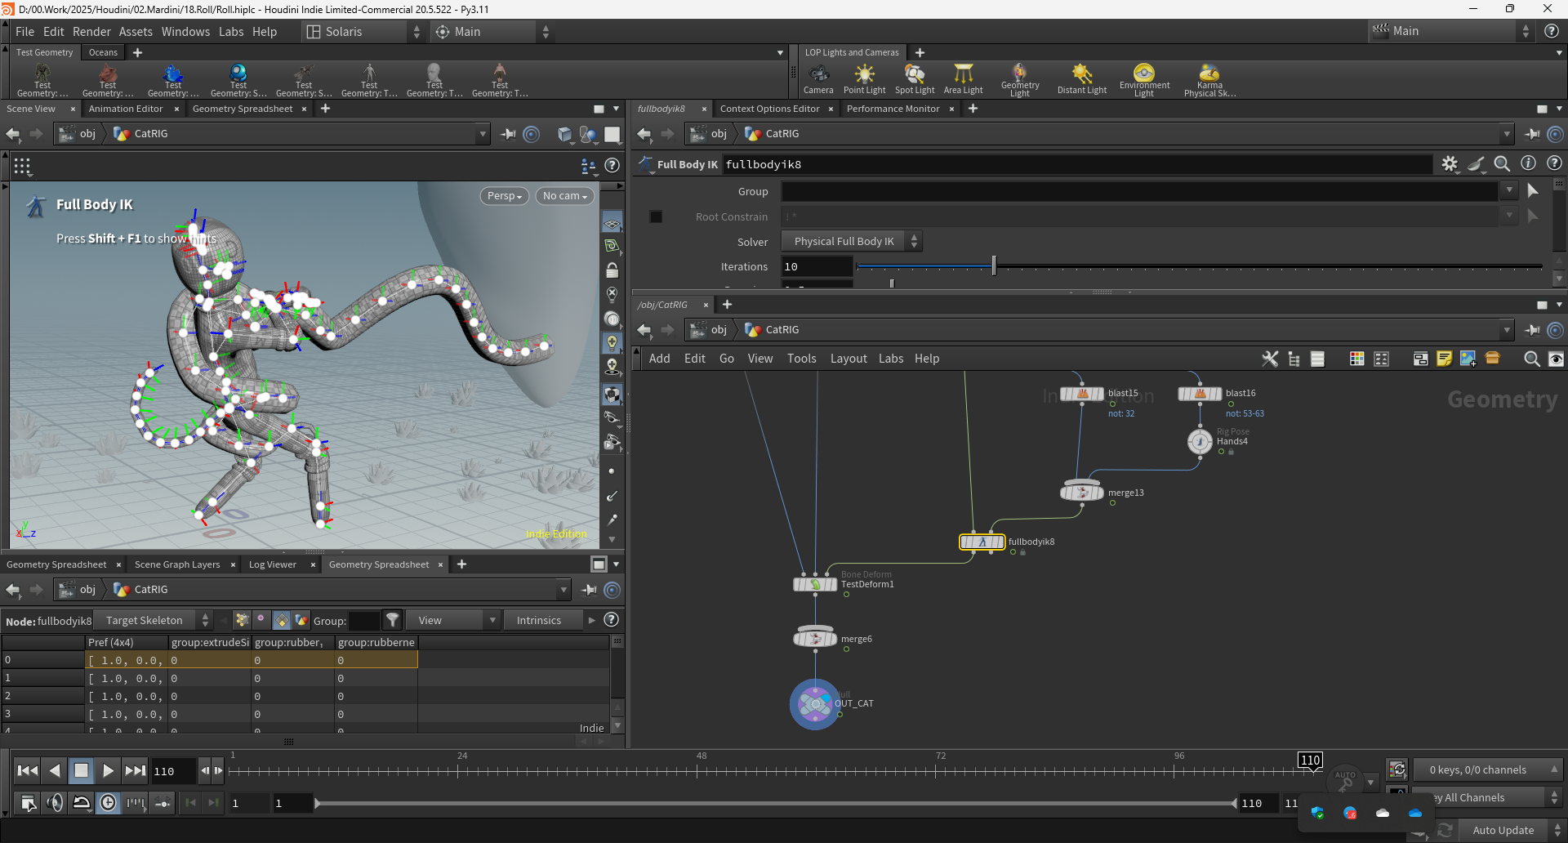Switch to Animation Editor tab
The width and height of the screenshot is (1568, 843).
[x=126, y=109]
